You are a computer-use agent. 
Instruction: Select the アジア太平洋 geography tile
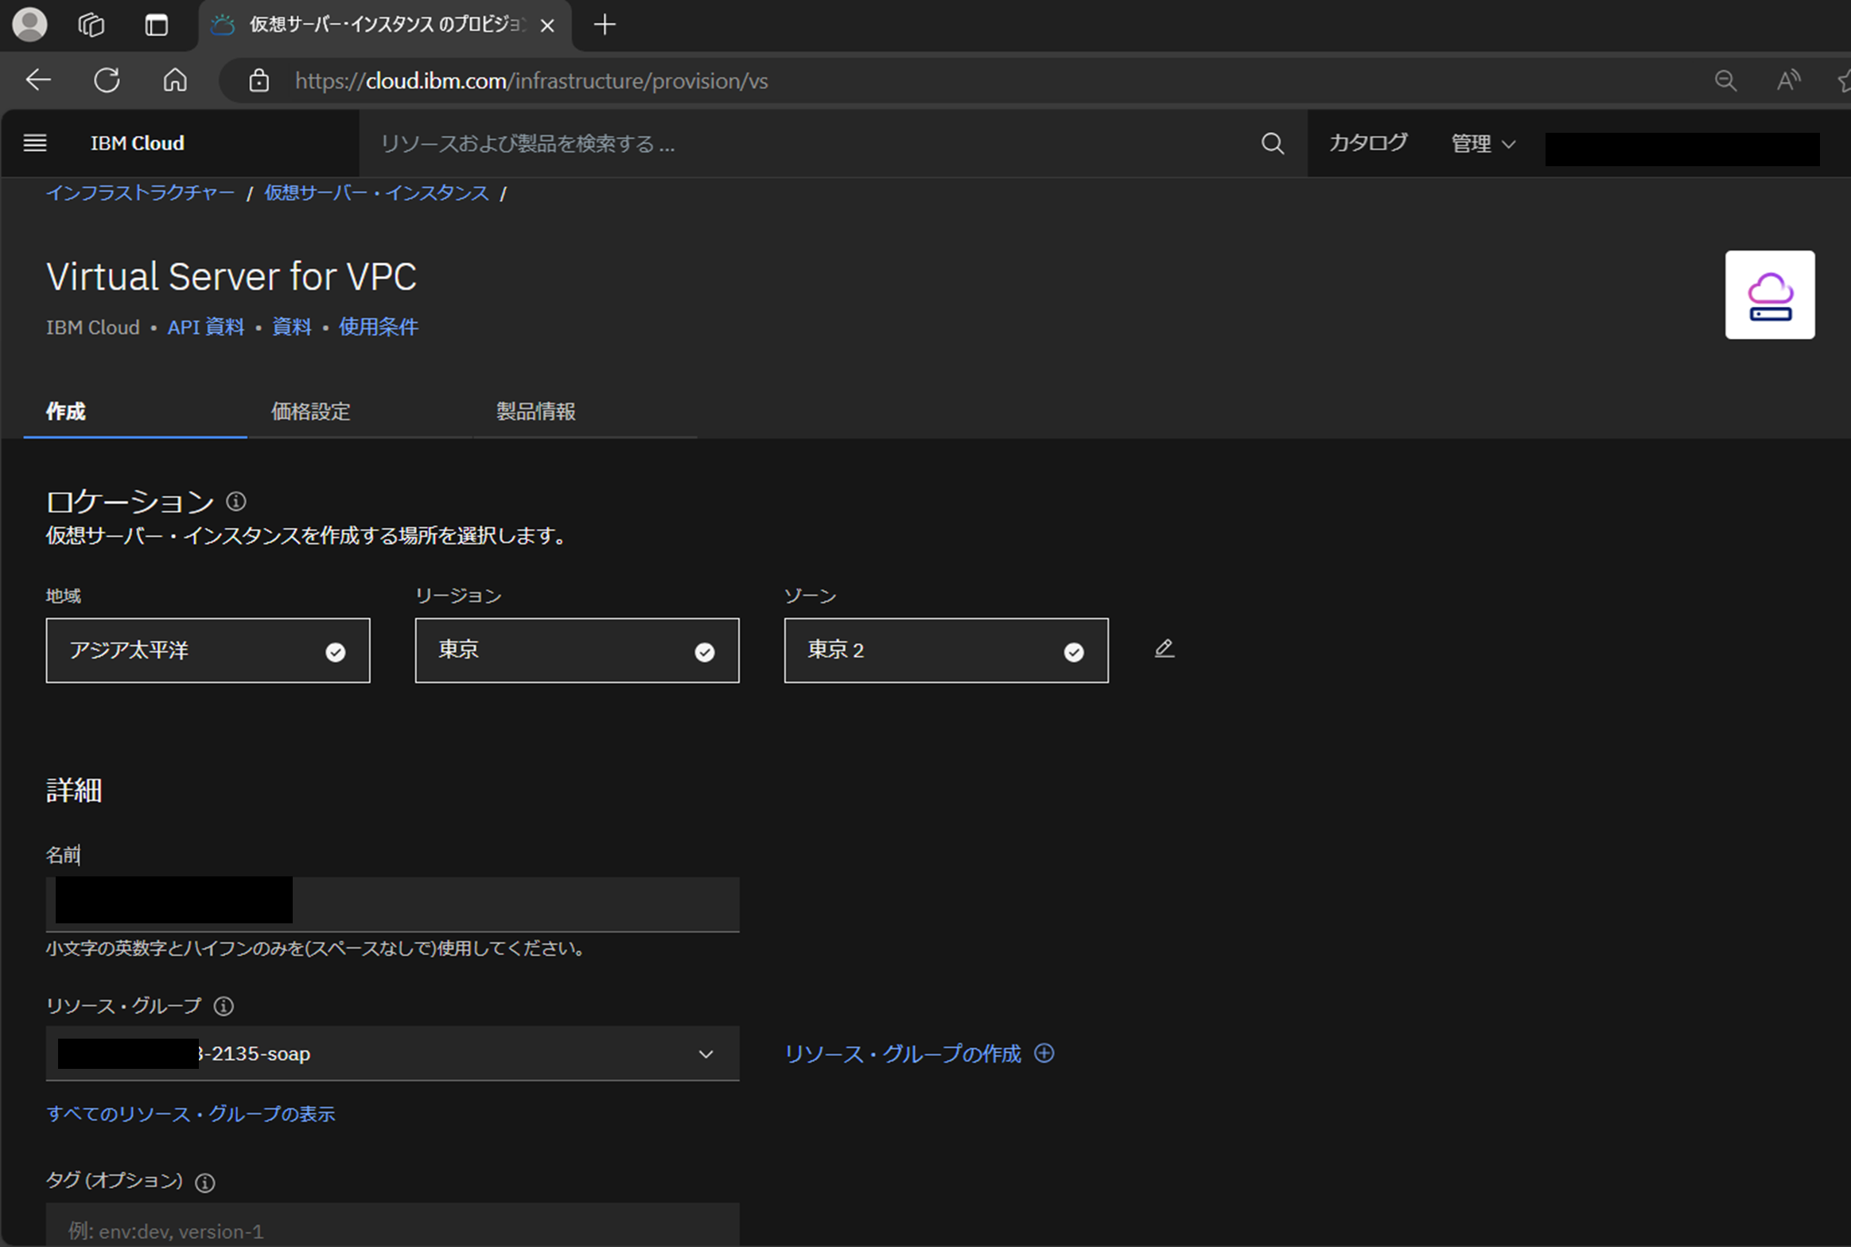(x=208, y=651)
